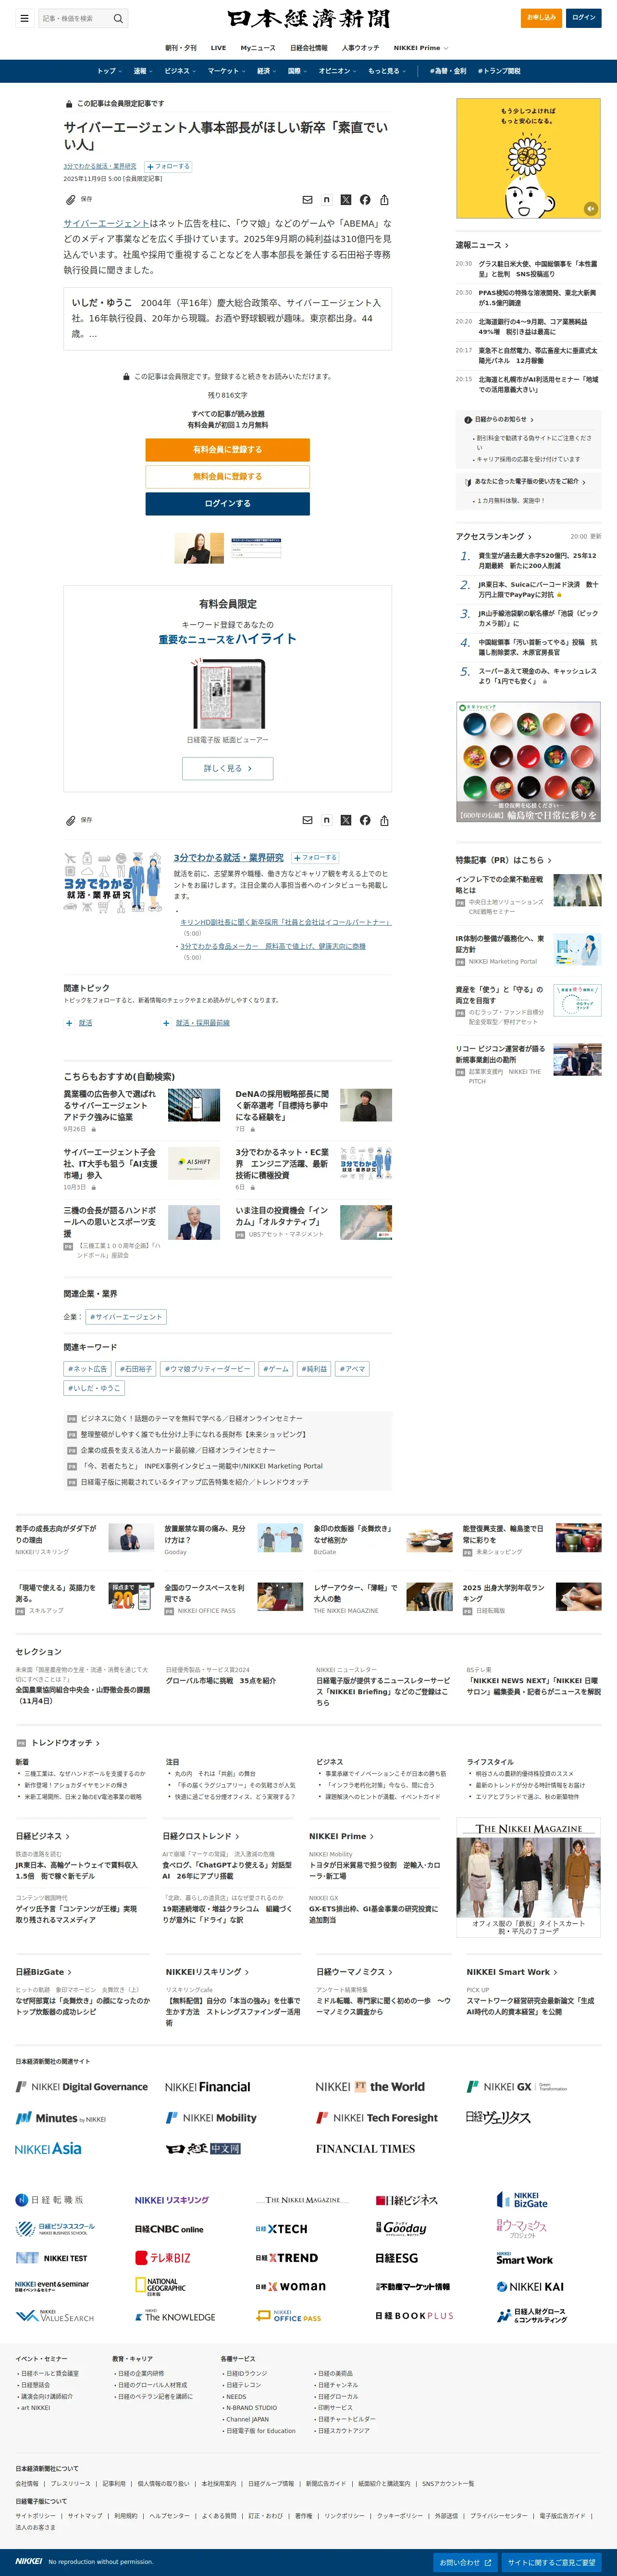The image size is (617, 2576).
Task: Open the NIKKEI Digital Governance logo
Action: click(x=82, y=2087)
